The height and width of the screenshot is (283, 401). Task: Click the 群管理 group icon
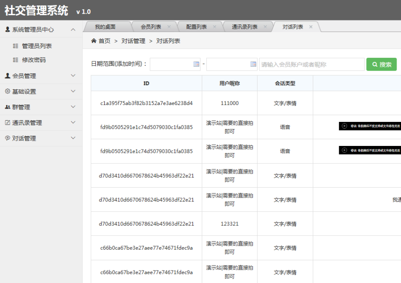(x=8, y=107)
